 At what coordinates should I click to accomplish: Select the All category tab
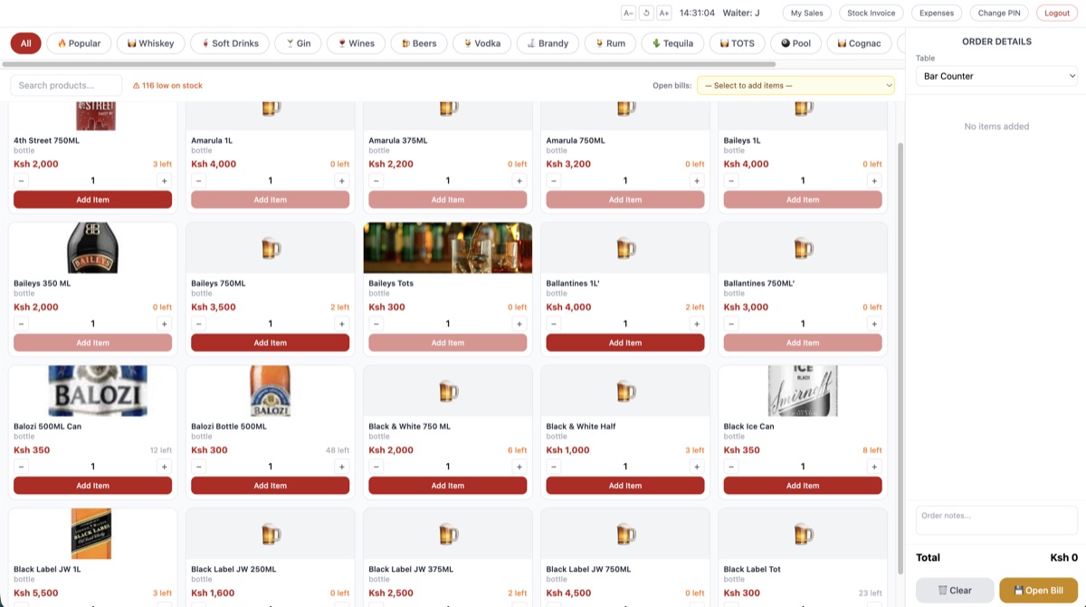[26, 43]
